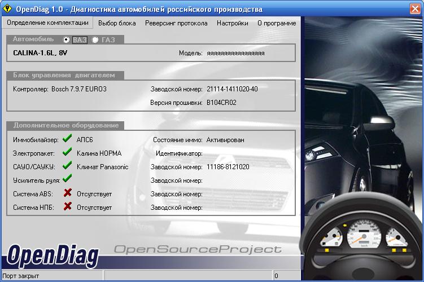Close the OpenDiag window

coord(415,8)
